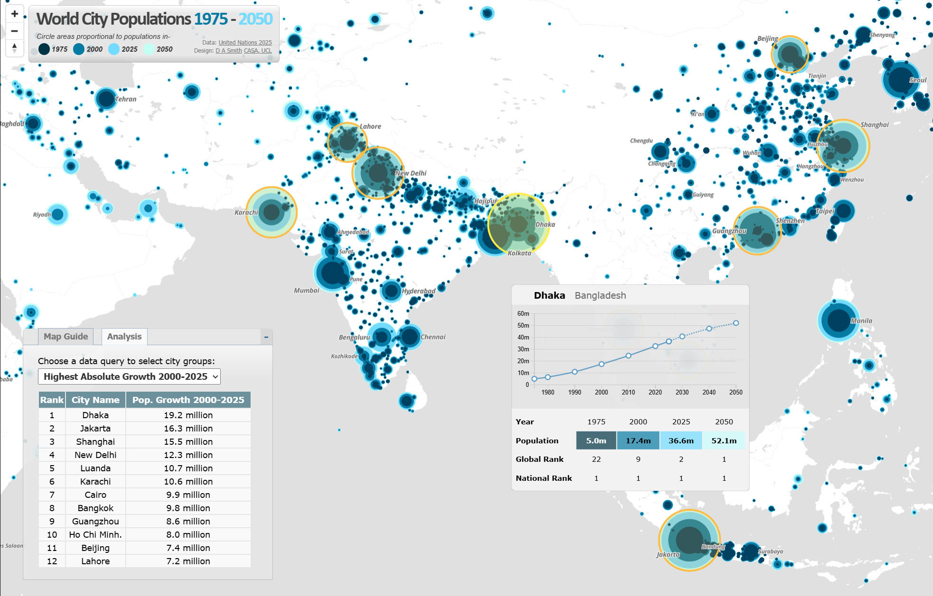Open the data query dropdown
This screenshot has height=596, width=933.
point(129,376)
